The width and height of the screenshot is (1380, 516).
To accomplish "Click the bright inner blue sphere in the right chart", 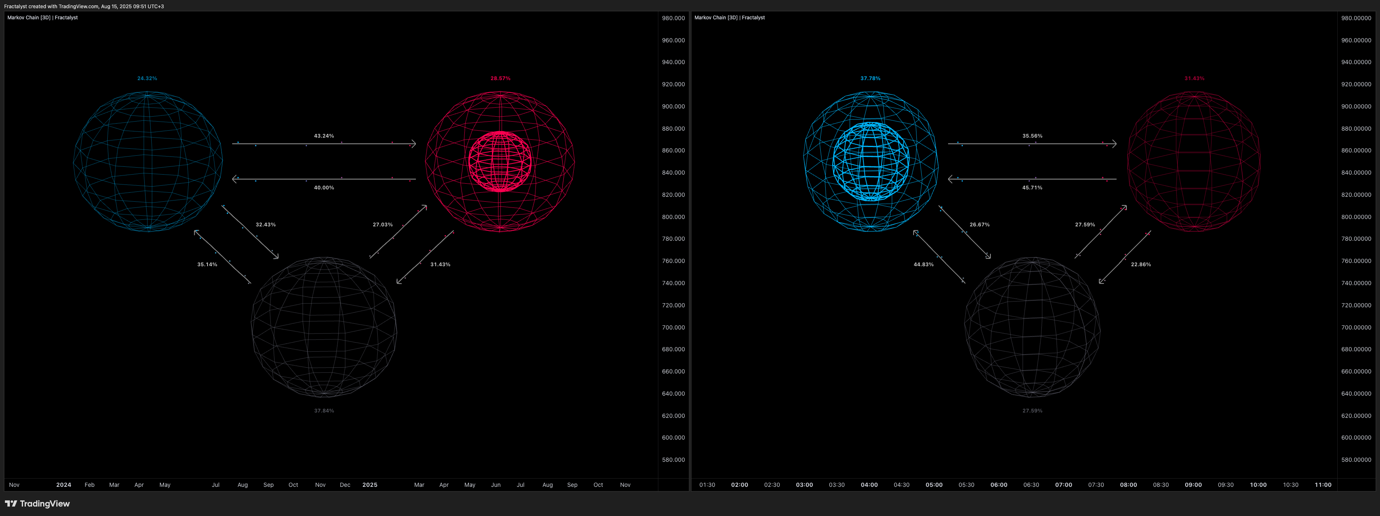I will click(871, 161).
